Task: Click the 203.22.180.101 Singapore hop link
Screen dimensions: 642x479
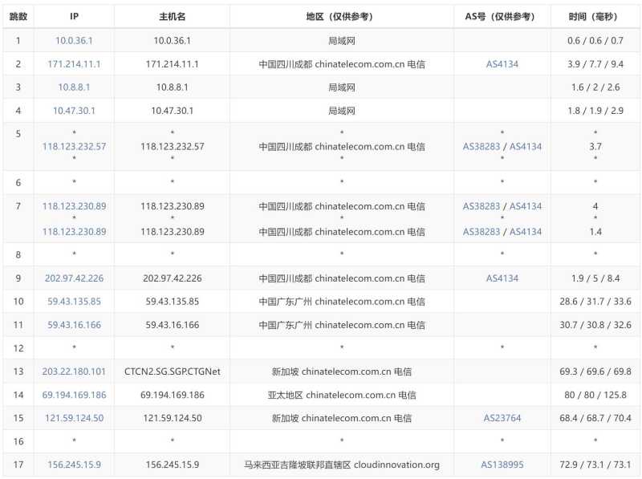Action: point(74,371)
